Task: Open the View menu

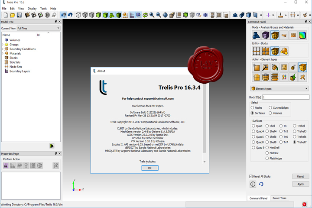Action: click(21, 9)
